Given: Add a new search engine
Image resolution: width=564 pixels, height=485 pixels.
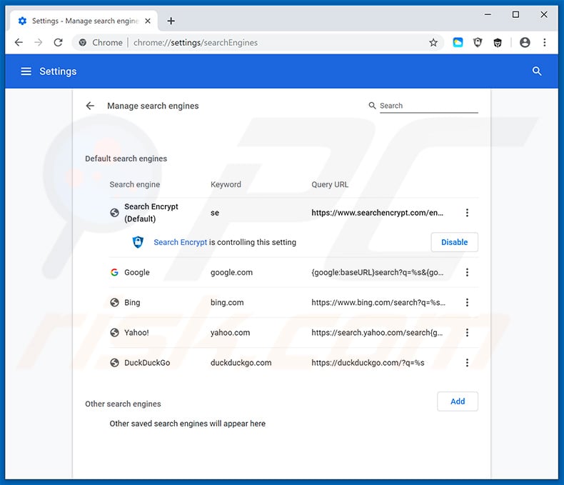Looking at the screenshot, I should [458, 401].
